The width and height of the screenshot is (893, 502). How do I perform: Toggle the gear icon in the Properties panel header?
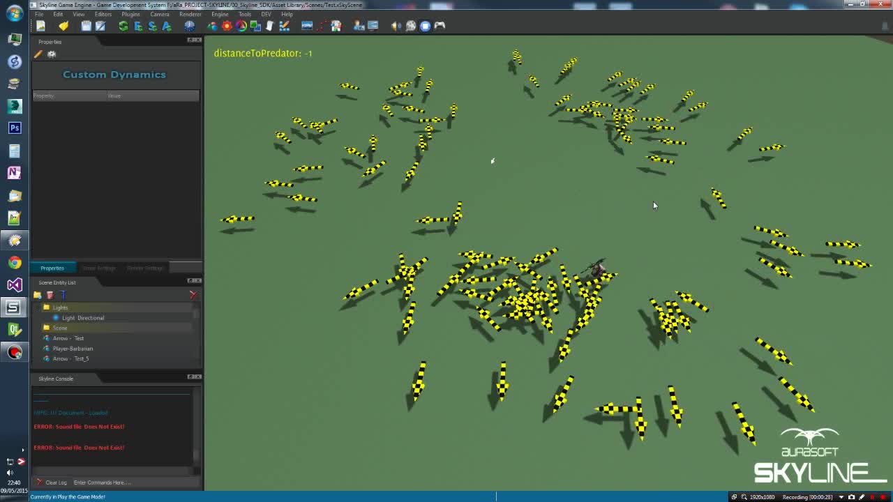(x=52, y=54)
